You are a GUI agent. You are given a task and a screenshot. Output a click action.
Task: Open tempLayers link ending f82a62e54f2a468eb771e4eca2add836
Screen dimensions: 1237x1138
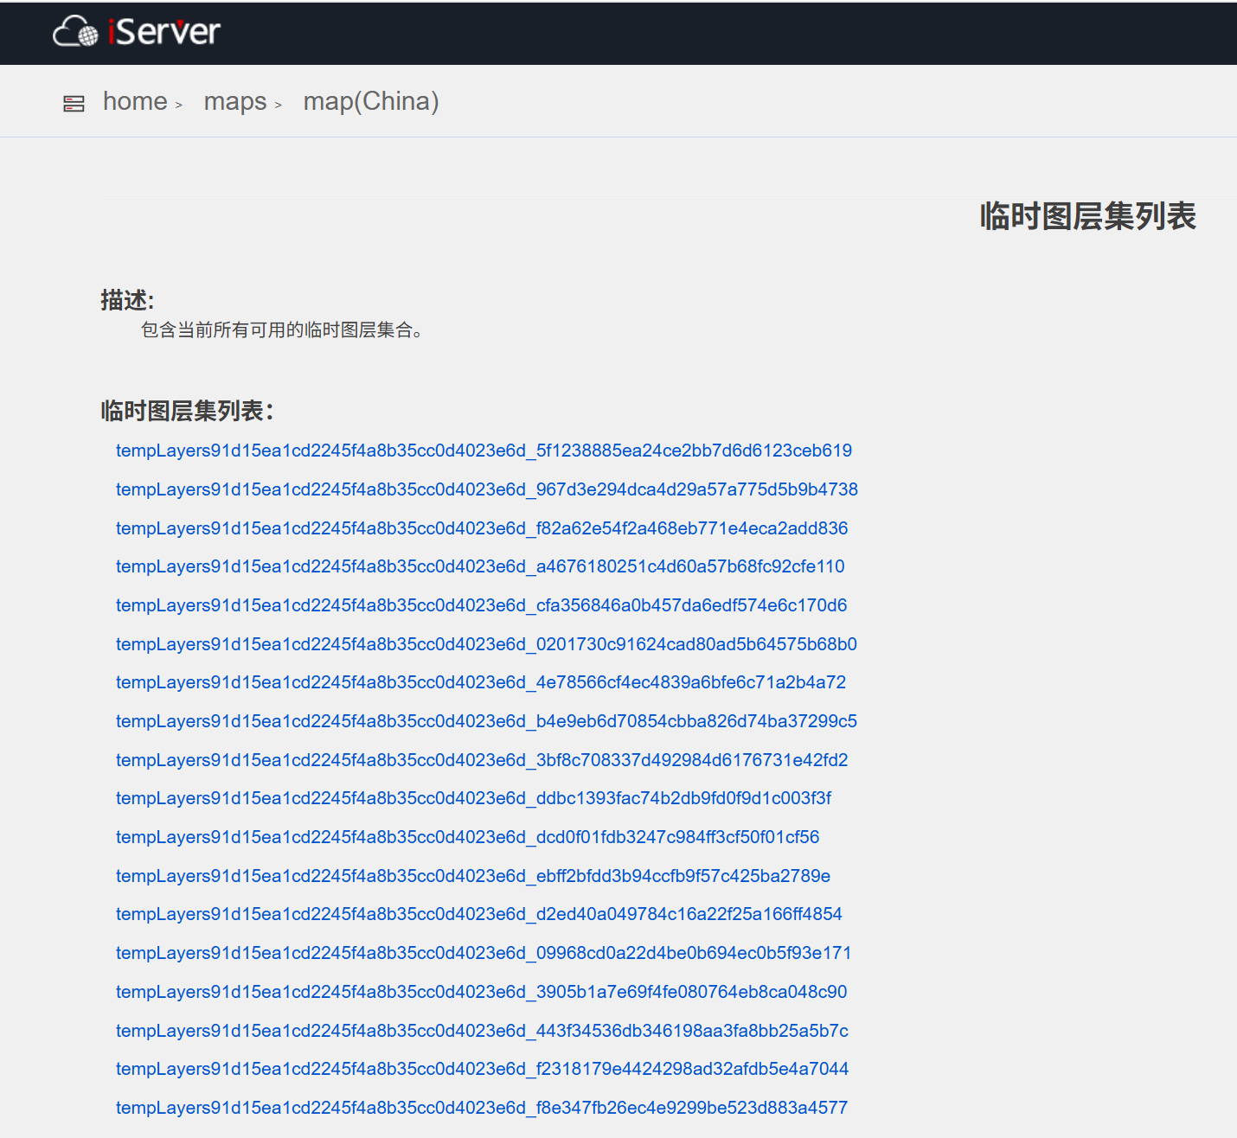[x=482, y=528]
